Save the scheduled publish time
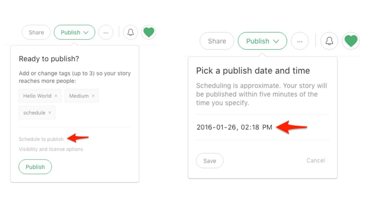The height and width of the screenshot is (207, 368). click(x=210, y=161)
